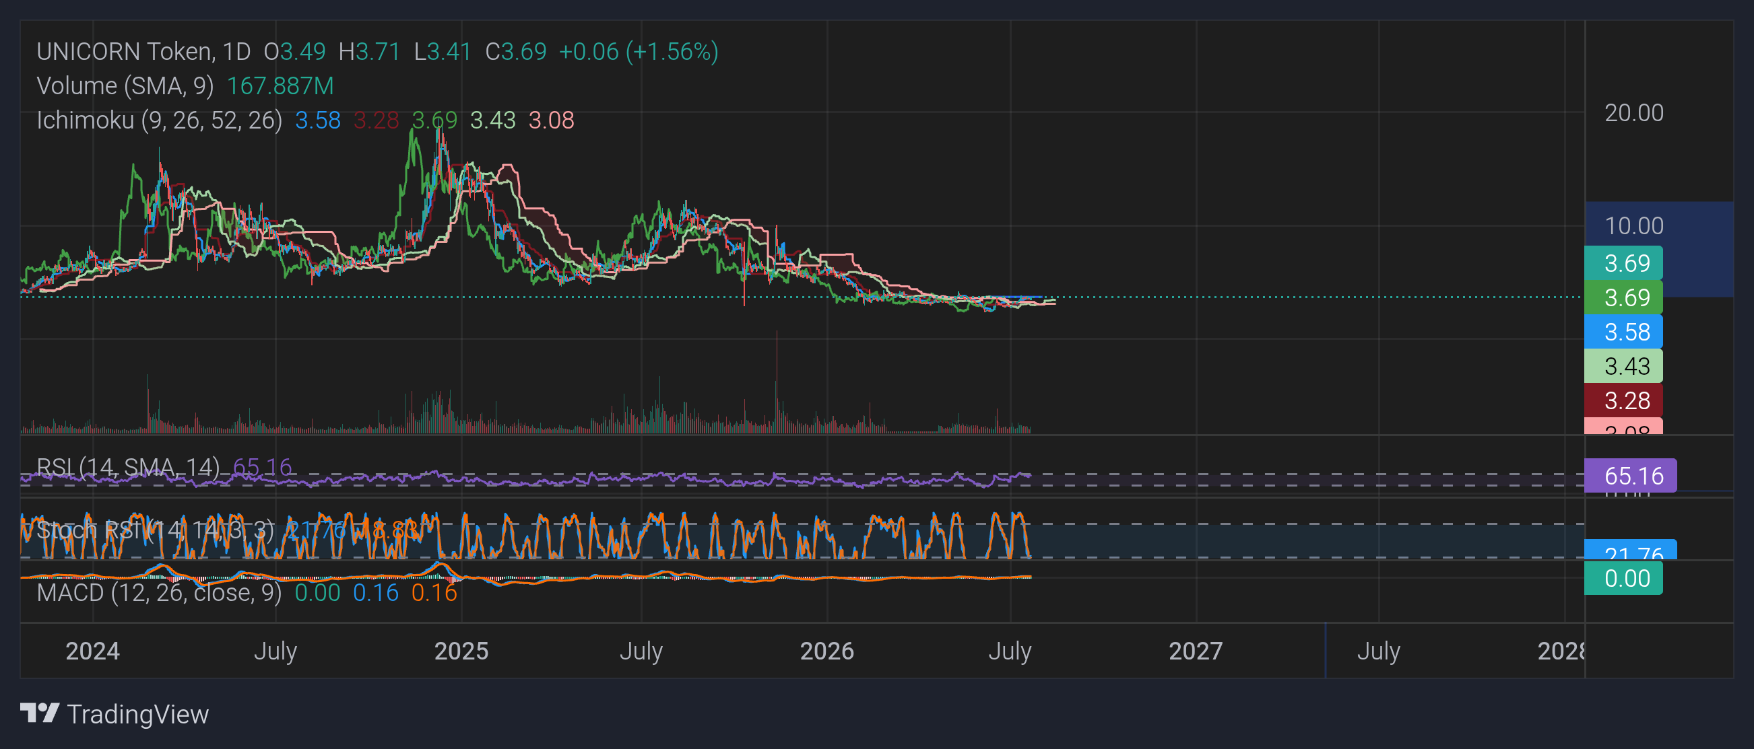Select the Stoch RSI indicator label

tap(155, 530)
